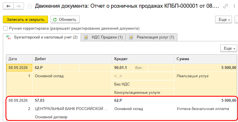This screenshot has height=122, width=238.
Task: Click ЦЕНТРАЛЬНЫЙ БАНК РОССИЙСКОЙ subconto cell
Action: pyautogui.click(x=72, y=109)
